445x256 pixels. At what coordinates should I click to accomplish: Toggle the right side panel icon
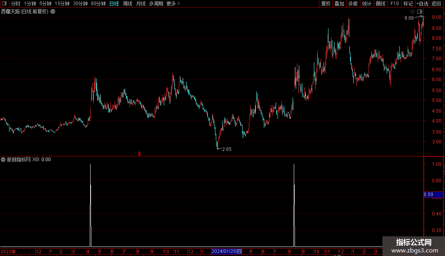pos(420,12)
